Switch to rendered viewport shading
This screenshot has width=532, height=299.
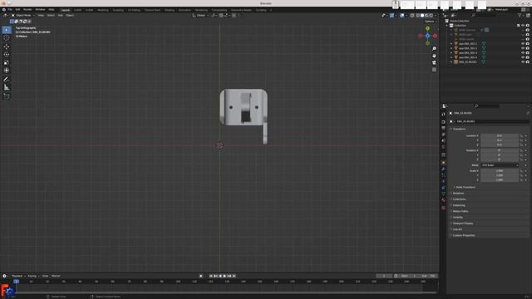pyautogui.click(x=431, y=15)
